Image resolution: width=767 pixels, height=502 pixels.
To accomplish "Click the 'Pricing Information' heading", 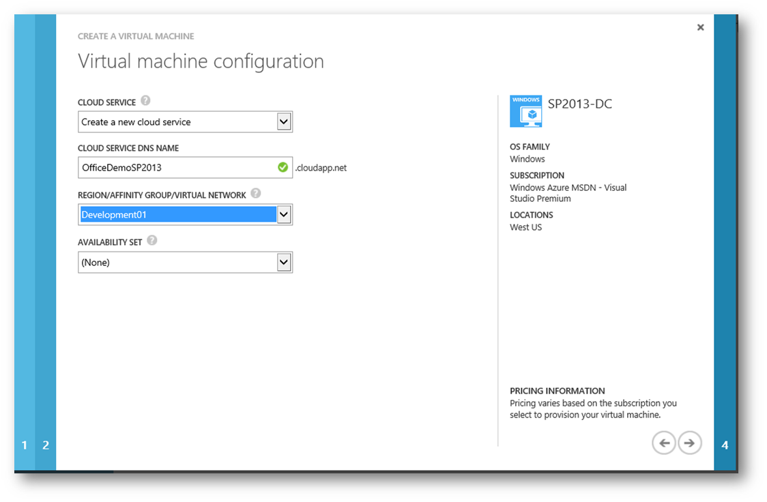I will pyautogui.click(x=557, y=391).
